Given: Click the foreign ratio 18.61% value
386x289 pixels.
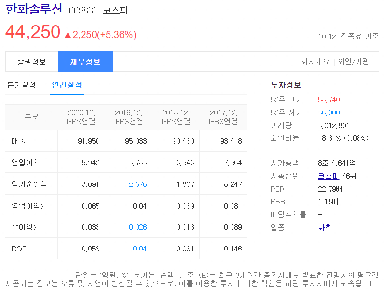Looking at the screenshot, I should click(x=343, y=138).
